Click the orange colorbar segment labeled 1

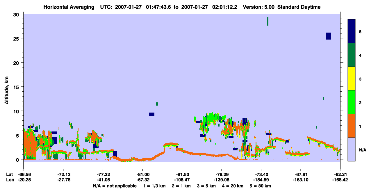[x=352, y=126]
